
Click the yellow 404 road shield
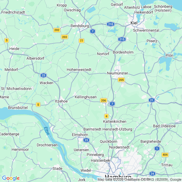point(165,155)
